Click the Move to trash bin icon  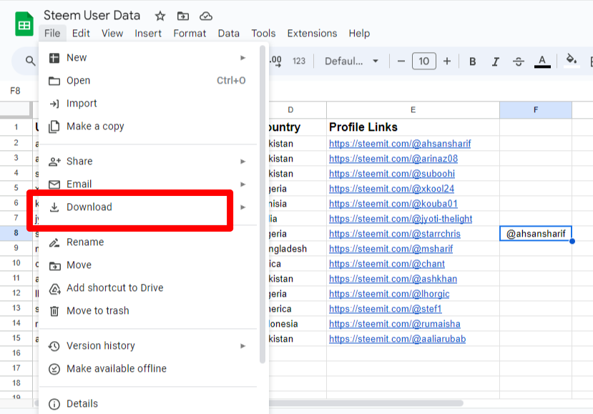(x=54, y=311)
